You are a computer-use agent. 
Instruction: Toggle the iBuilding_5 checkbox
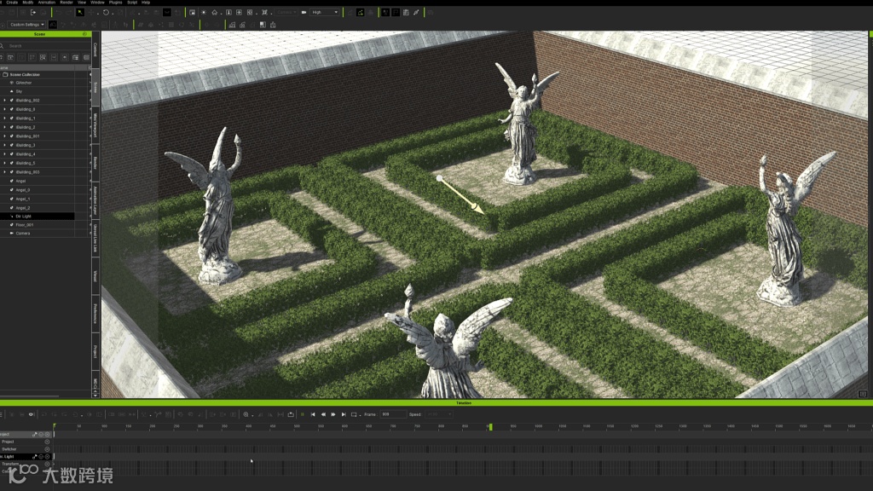click(12, 163)
